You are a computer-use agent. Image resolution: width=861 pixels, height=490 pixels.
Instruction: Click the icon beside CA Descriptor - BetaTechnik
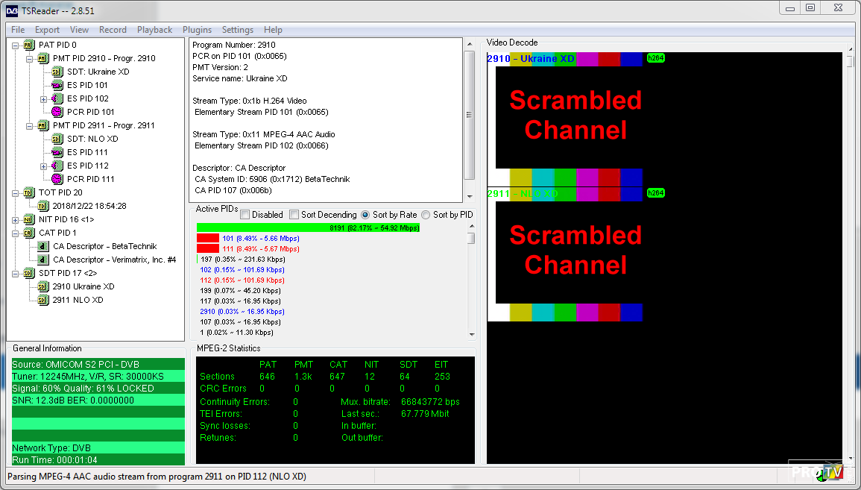43,246
